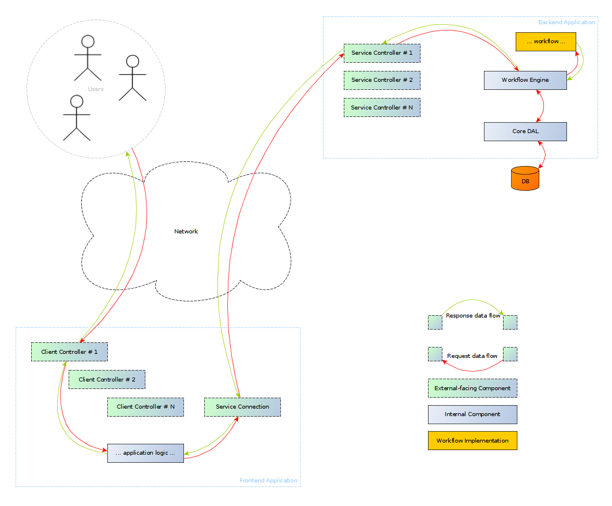The width and height of the screenshot is (612, 506).
Task: Select the '... workflow ...' yellow box
Action: 545,41
